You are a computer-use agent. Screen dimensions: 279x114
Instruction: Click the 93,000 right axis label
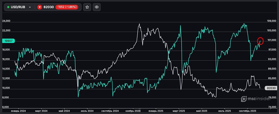click(x=272, y=60)
